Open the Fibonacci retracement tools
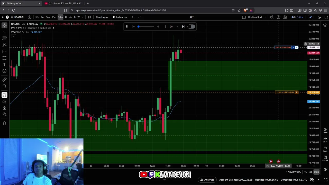This screenshot has height=185, width=329. (x=4, y=38)
